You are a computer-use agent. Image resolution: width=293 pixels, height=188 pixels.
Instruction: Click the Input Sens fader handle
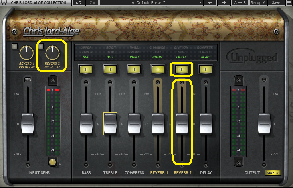pos(28,123)
